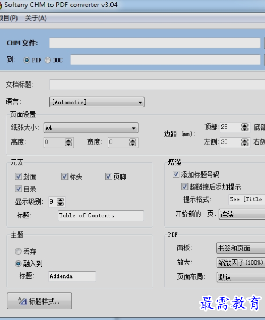This screenshot has width=265, height=320.
Task: Toggle the 页脚 checkbox
Action: [108, 176]
